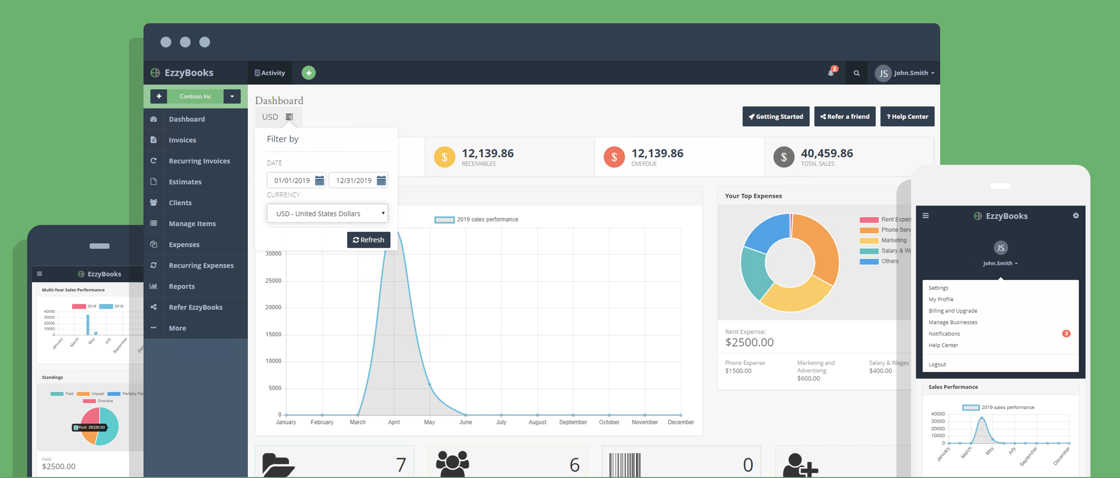Expand the Contoso Inc business dropdown
The width and height of the screenshot is (1120, 478).
coord(232,96)
